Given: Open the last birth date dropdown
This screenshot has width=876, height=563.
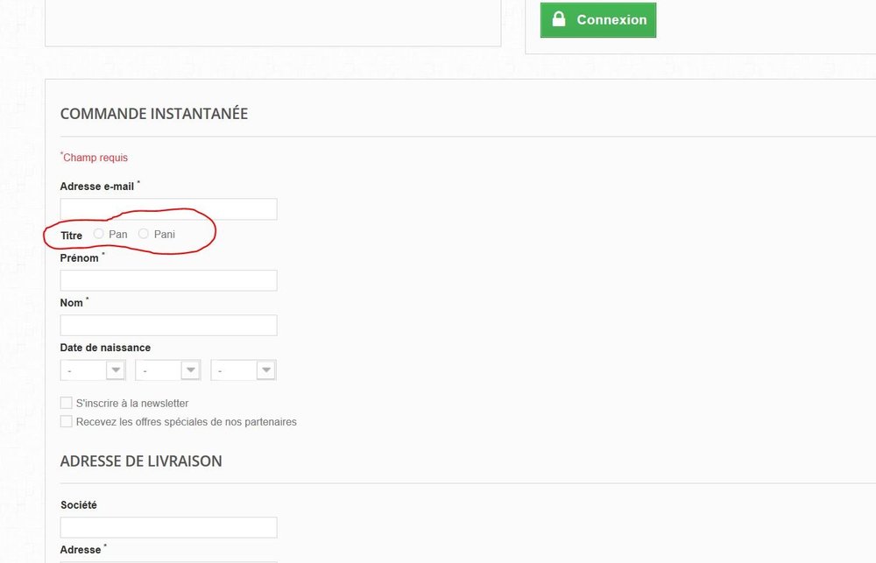Looking at the screenshot, I should (243, 369).
